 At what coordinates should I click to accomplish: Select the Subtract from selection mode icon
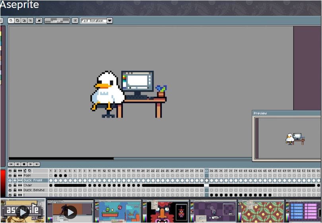[24, 21]
